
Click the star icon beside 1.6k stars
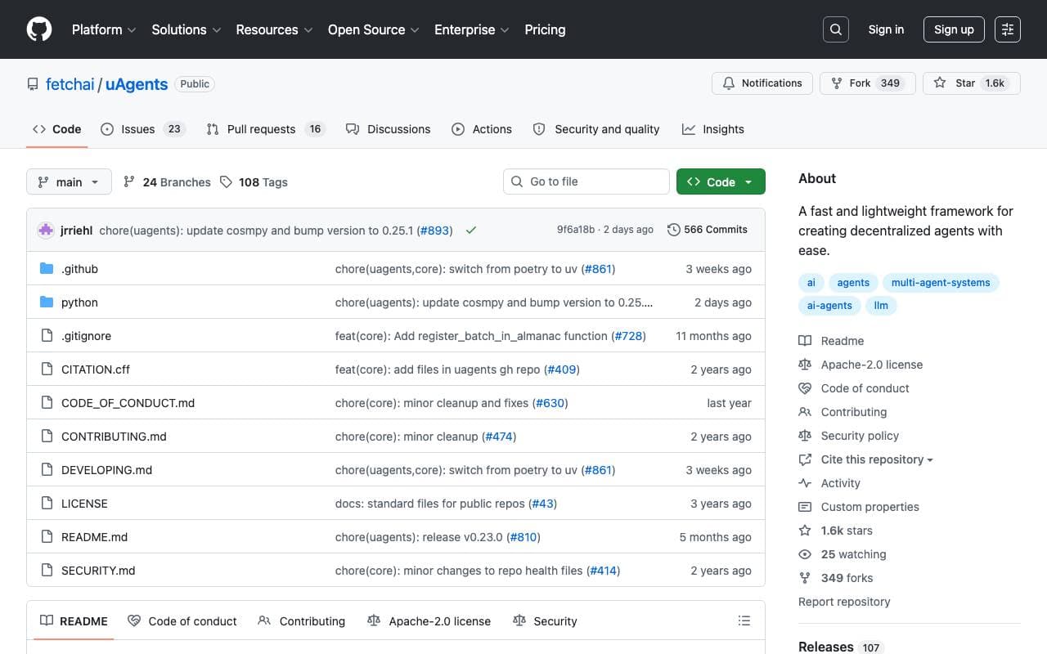(x=805, y=531)
